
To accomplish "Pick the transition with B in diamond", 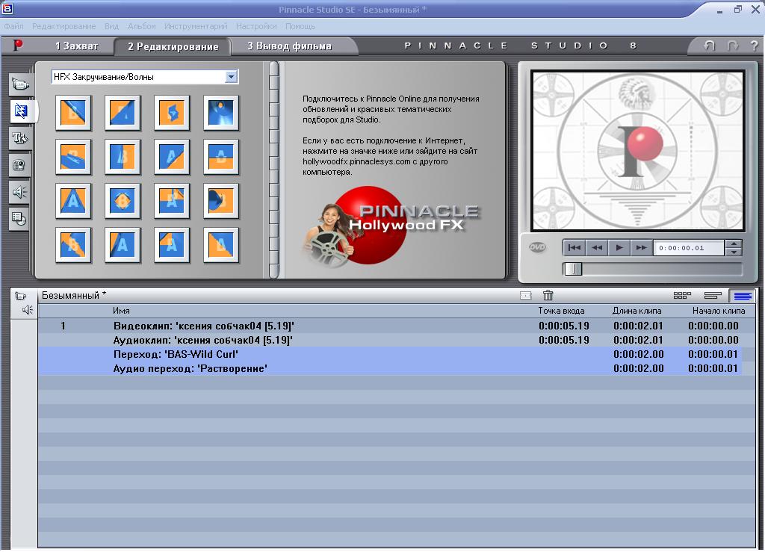I will [123, 200].
